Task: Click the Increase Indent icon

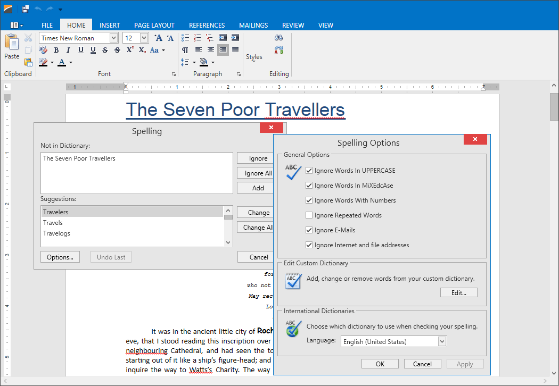Action: coord(236,37)
